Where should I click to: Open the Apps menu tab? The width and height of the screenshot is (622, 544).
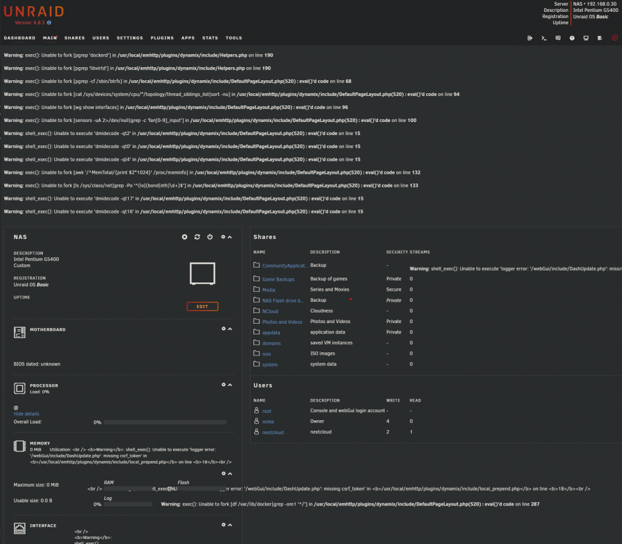188,38
